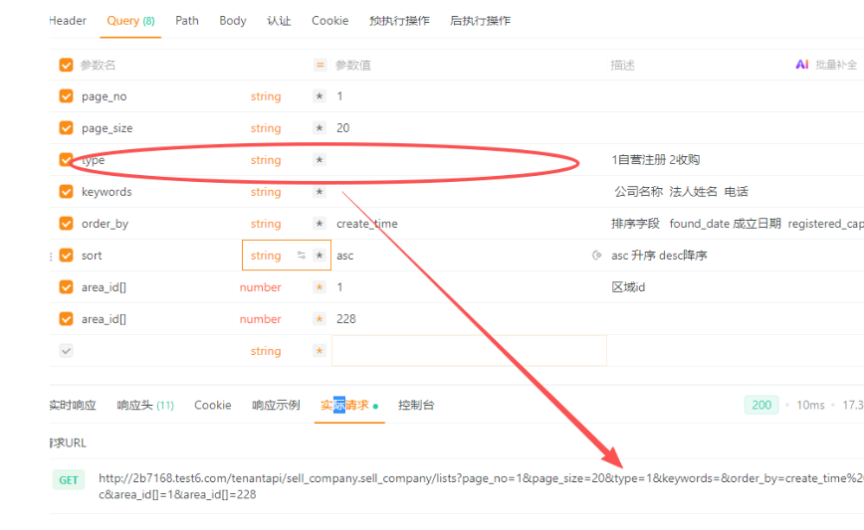Toggle required star for page_size

point(320,128)
